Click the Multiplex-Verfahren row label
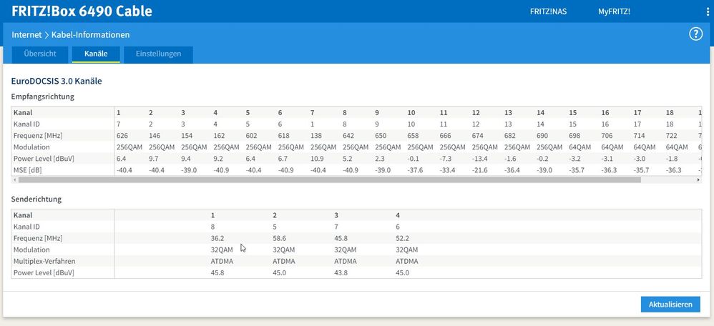The height and width of the screenshot is (326, 714). (44, 262)
